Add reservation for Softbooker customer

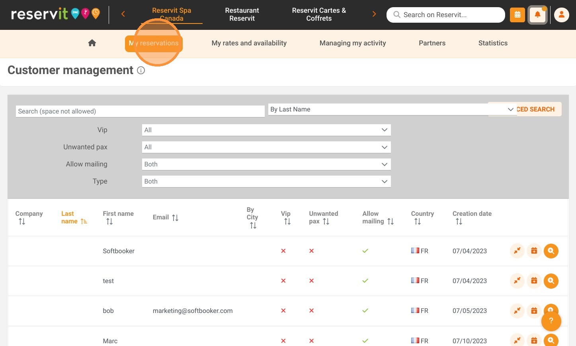coord(534,251)
